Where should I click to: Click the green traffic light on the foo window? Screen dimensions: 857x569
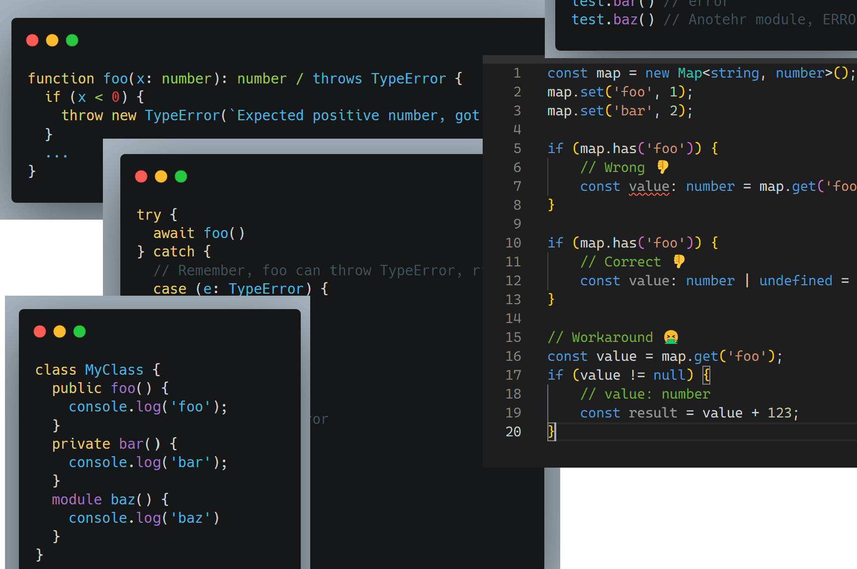pos(72,40)
